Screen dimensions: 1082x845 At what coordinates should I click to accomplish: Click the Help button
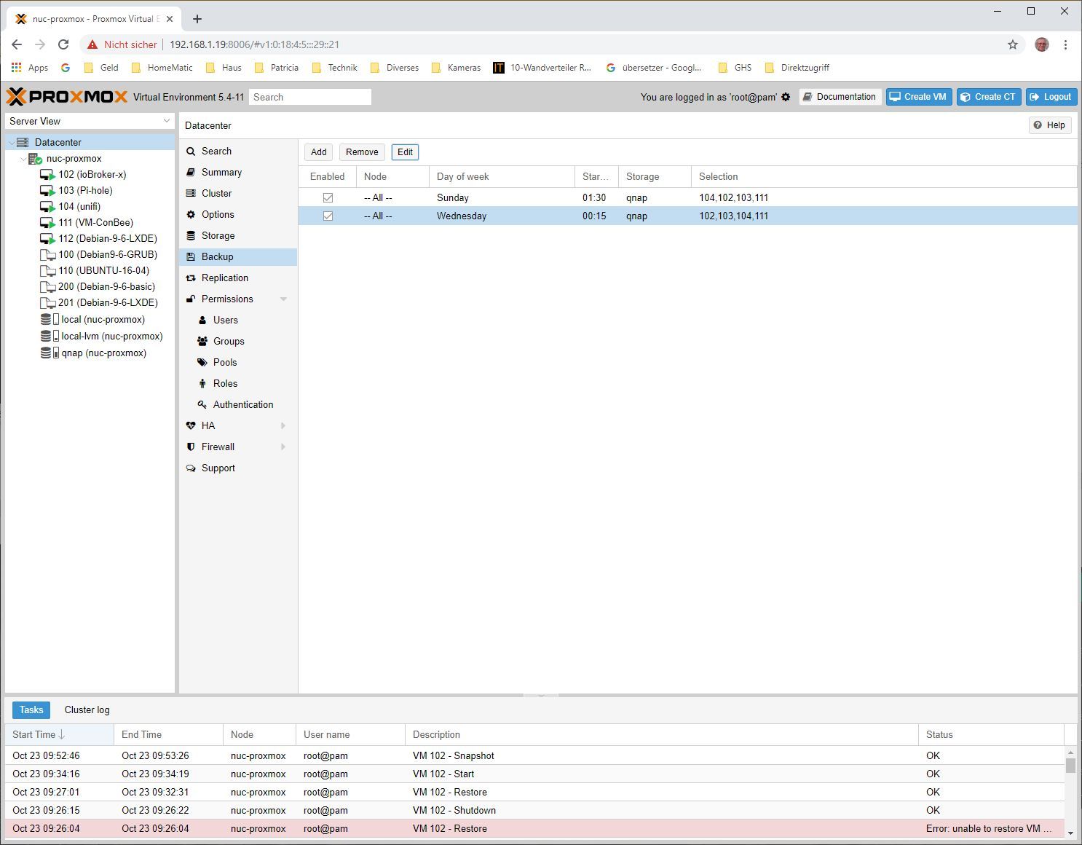coord(1050,125)
